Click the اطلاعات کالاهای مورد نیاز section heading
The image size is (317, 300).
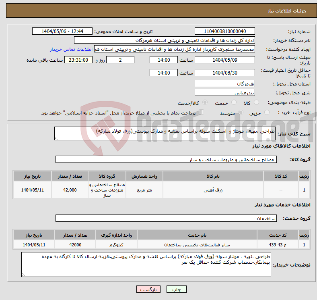click(x=281, y=146)
